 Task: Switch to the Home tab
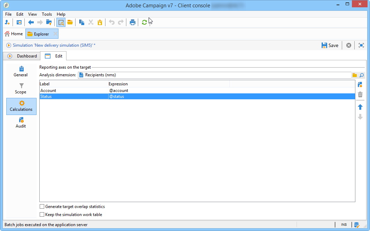(14, 34)
